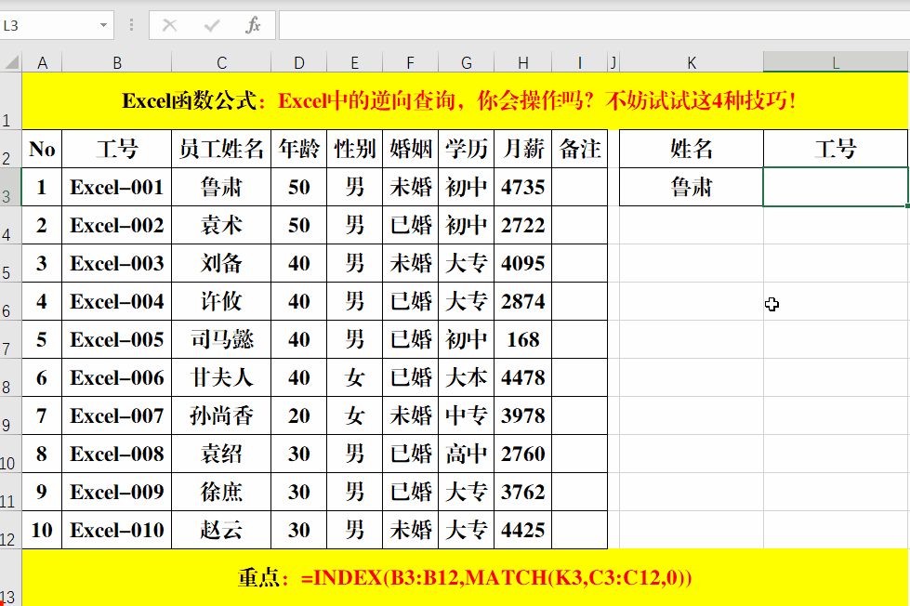Click the 员工姓名 header cell
The height and width of the screenshot is (606, 910).
pos(221,150)
